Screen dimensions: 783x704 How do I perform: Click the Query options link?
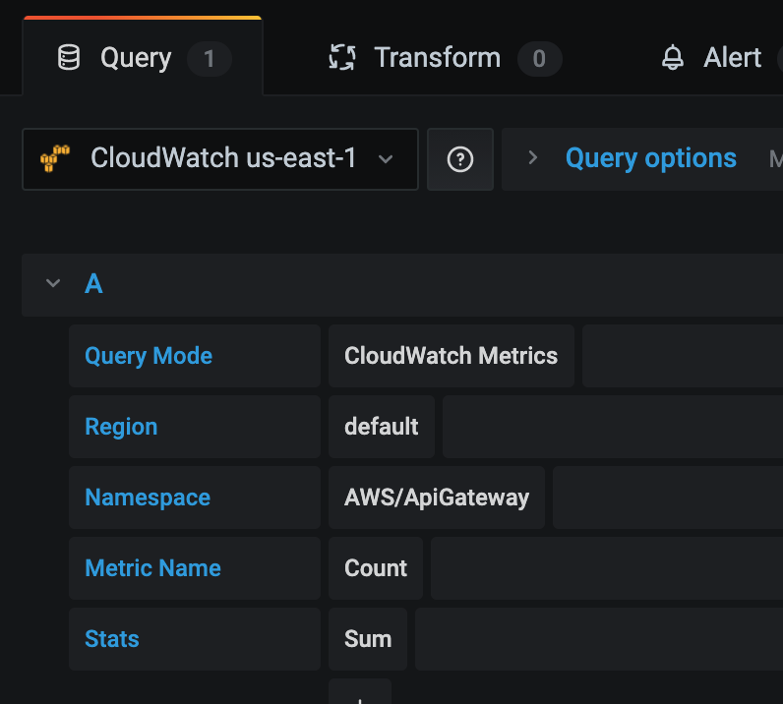point(650,158)
